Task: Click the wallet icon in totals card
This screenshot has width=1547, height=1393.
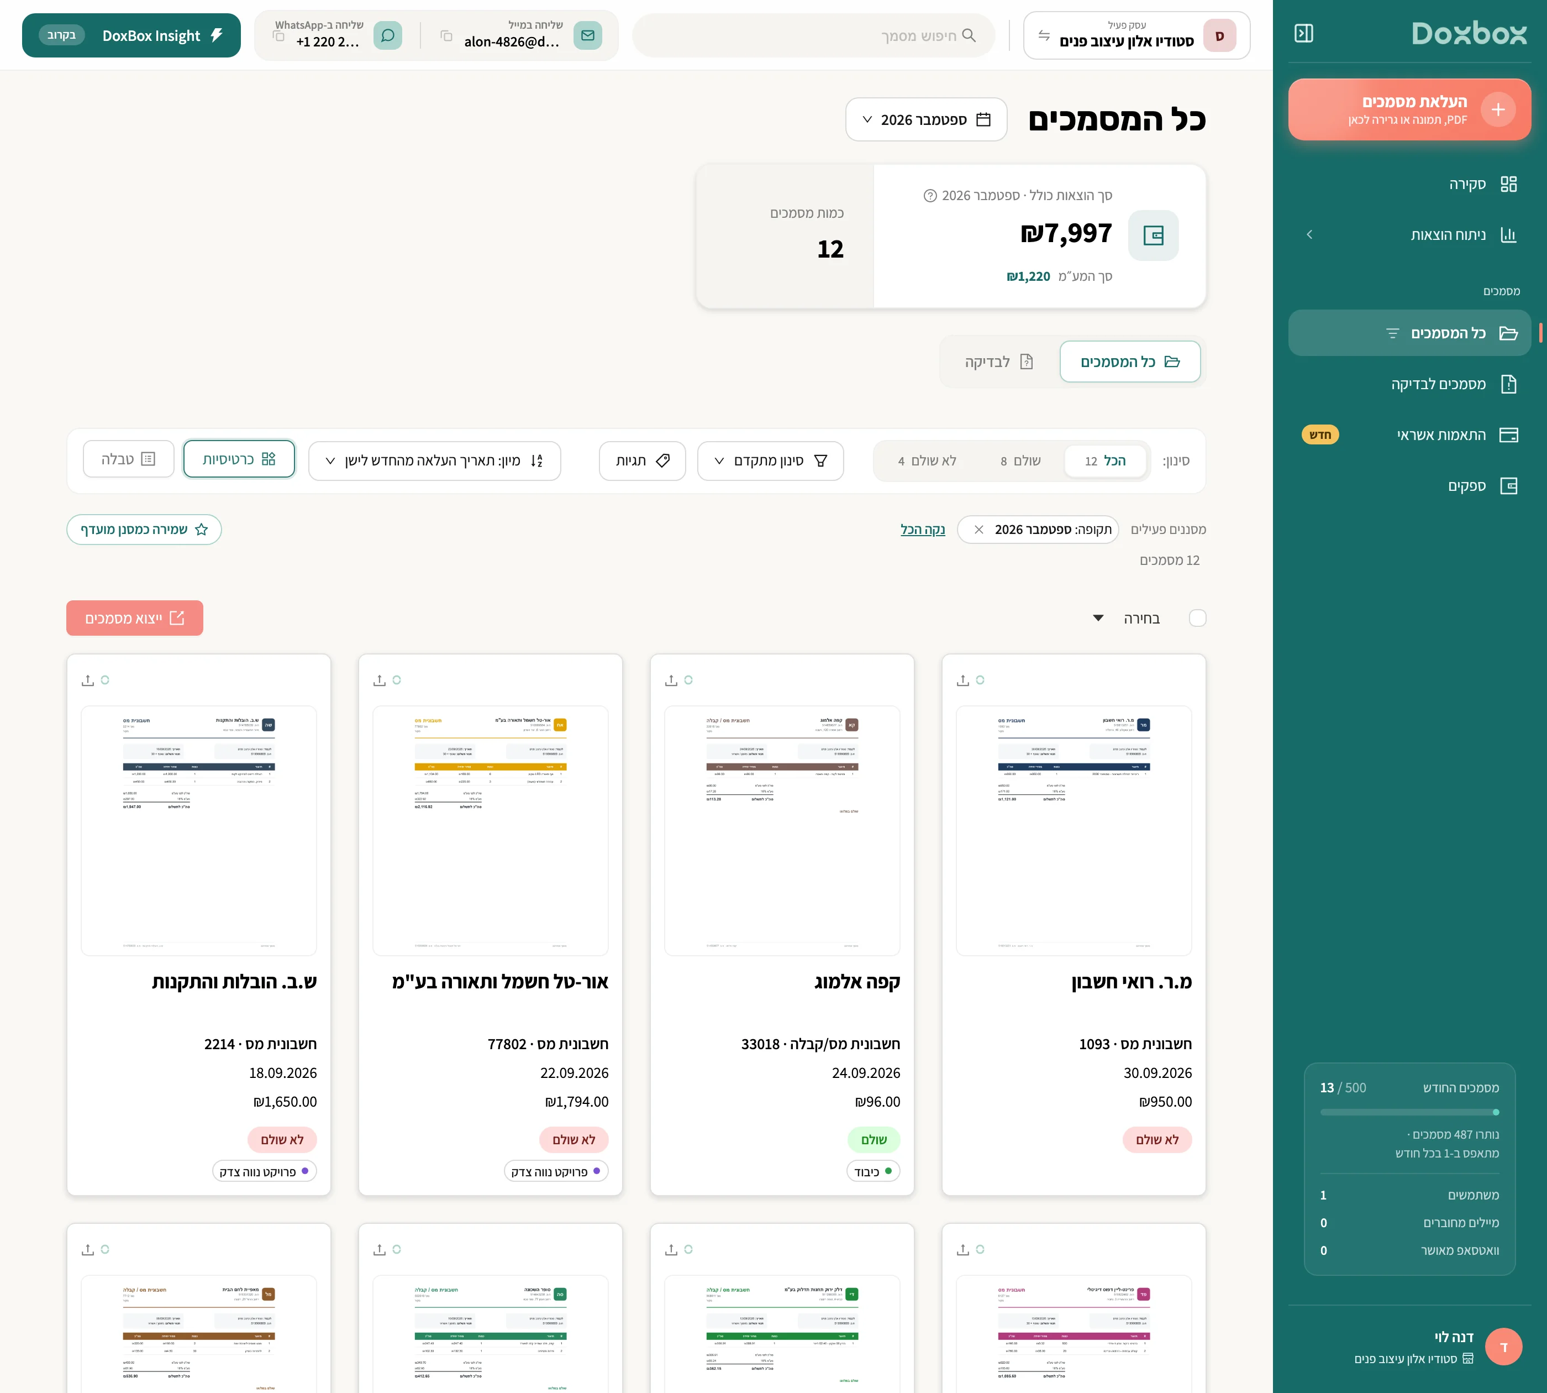Action: pos(1153,235)
